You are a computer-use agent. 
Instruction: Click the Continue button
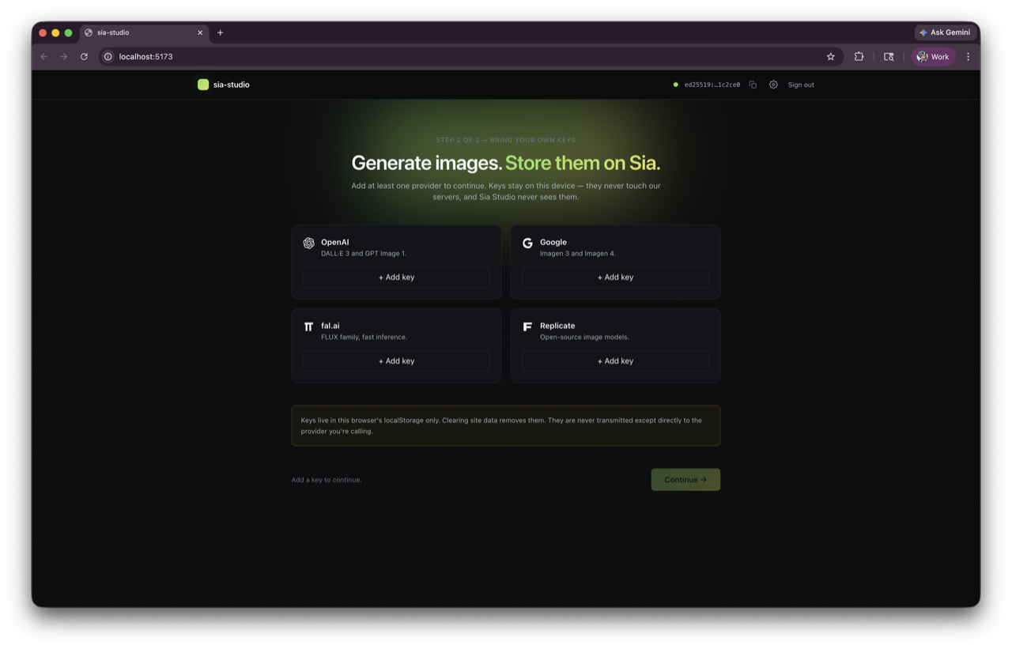click(685, 480)
